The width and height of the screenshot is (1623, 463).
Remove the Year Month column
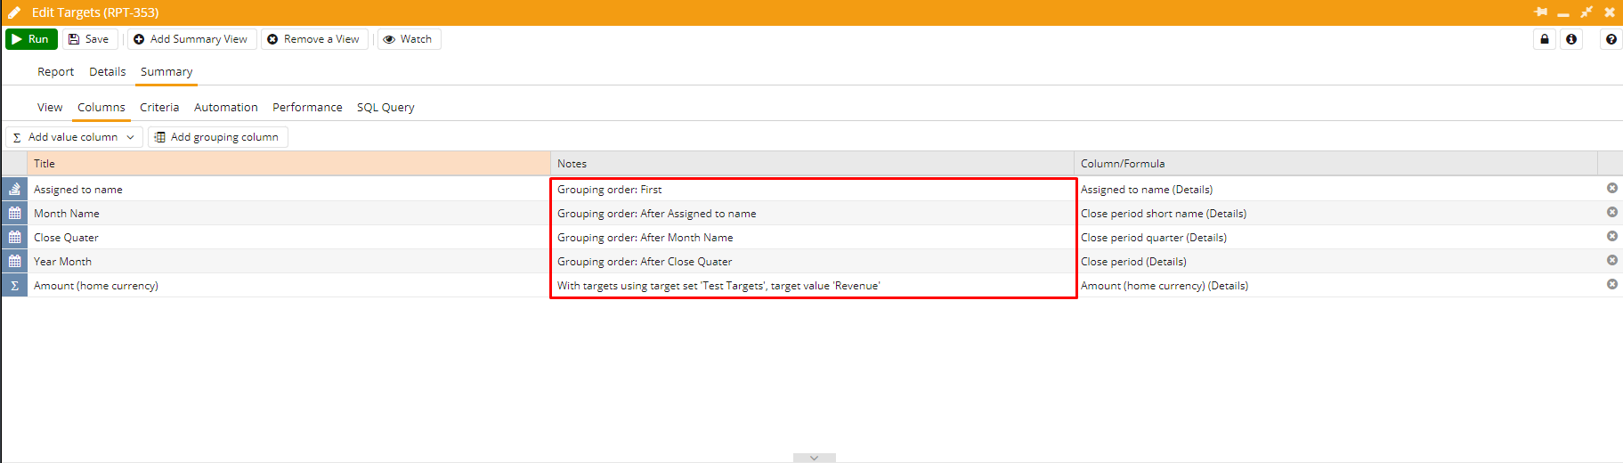coord(1611,261)
